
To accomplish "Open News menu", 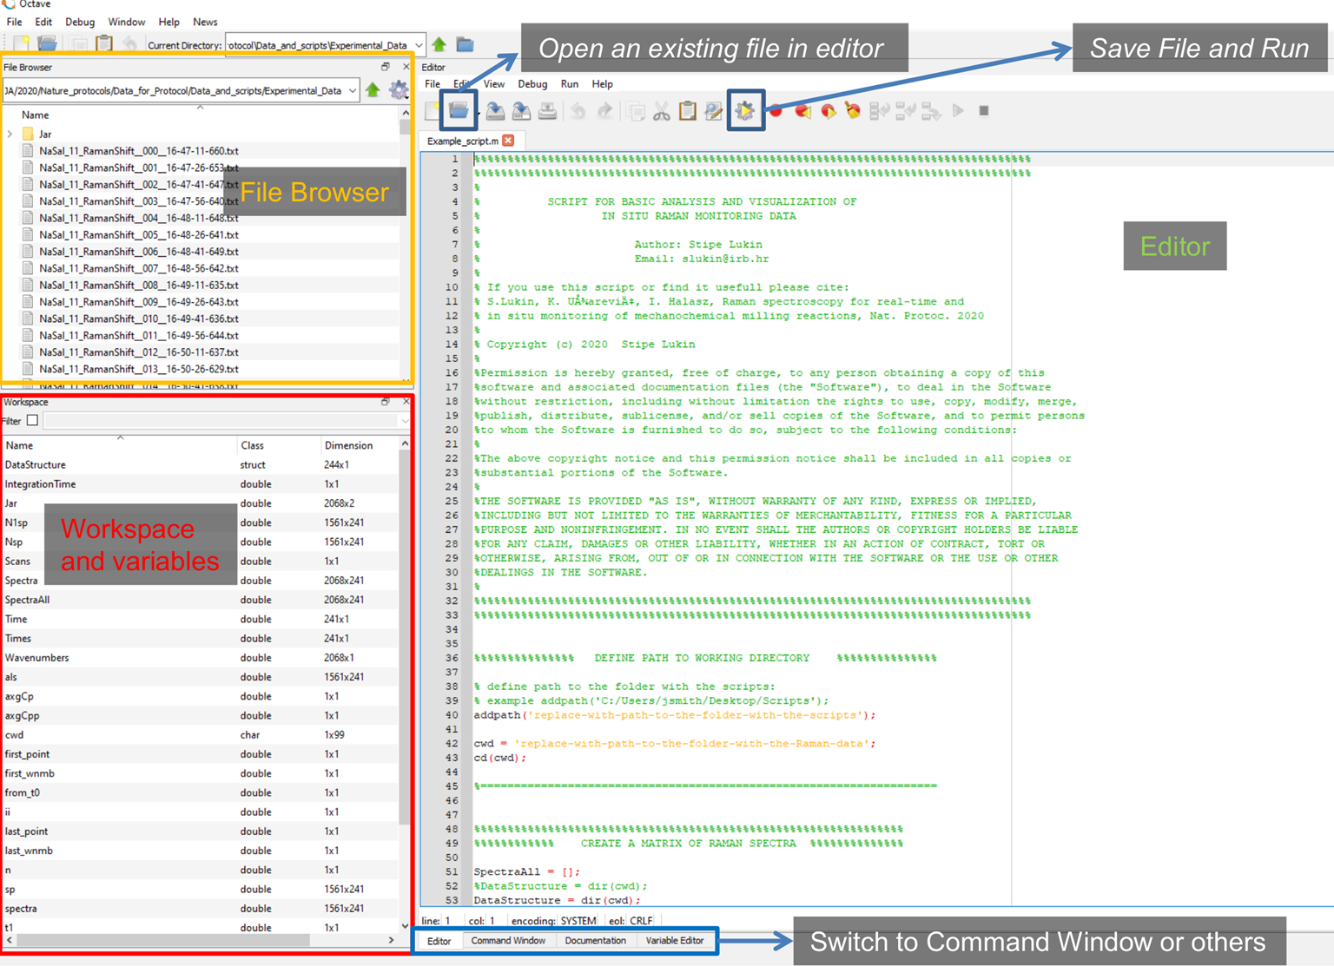I will point(205,22).
